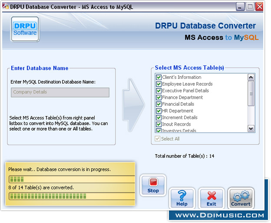Uncheck the Client's Information table
Image resolution: width=271 pixels, height=223 pixels.
(159, 77)
